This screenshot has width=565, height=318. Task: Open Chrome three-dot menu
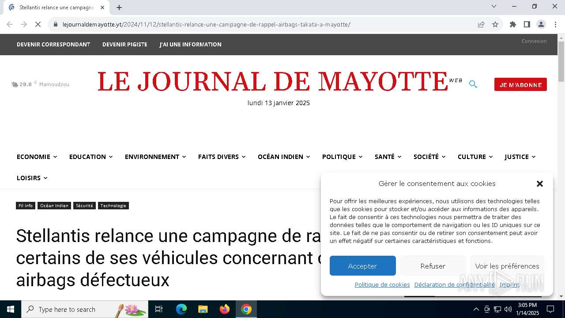(555, 24)
